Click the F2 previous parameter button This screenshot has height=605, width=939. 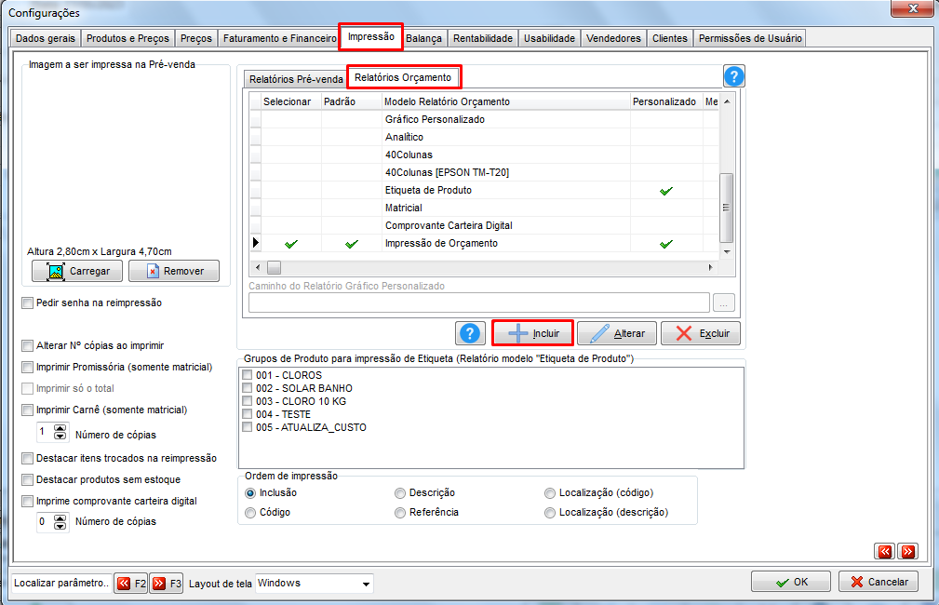pos(130,584)
